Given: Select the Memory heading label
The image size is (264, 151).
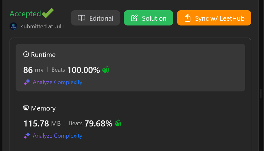Looking at the screenshot, I should pyautogui.click(x=43, y=108).
